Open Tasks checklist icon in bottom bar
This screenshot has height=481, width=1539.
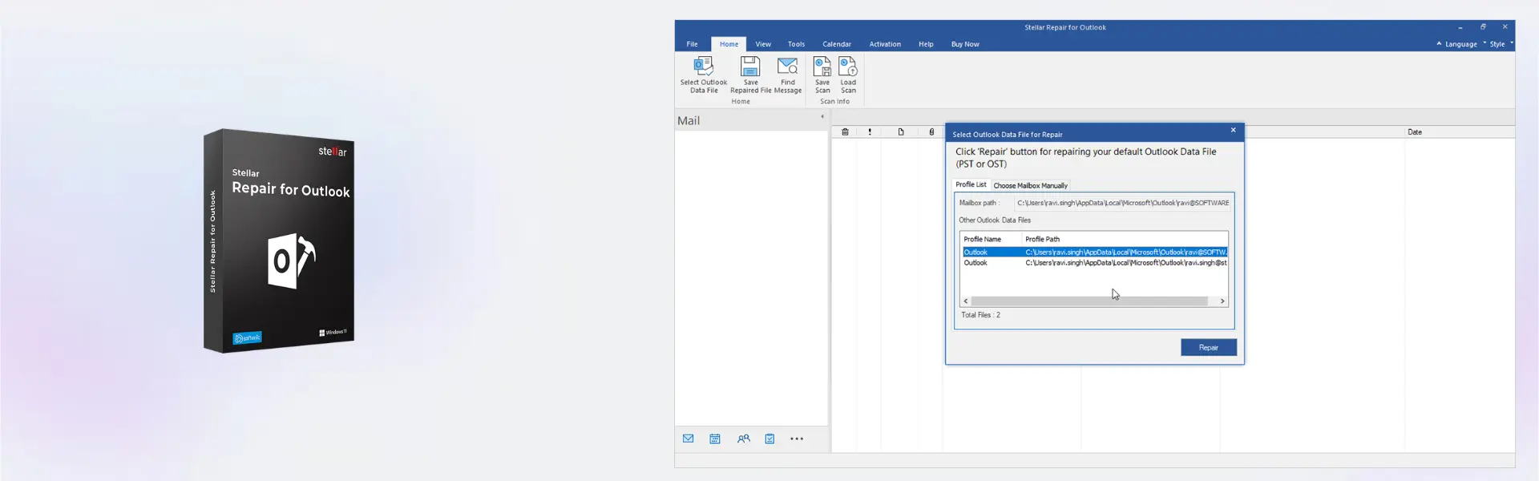point(769,439)
